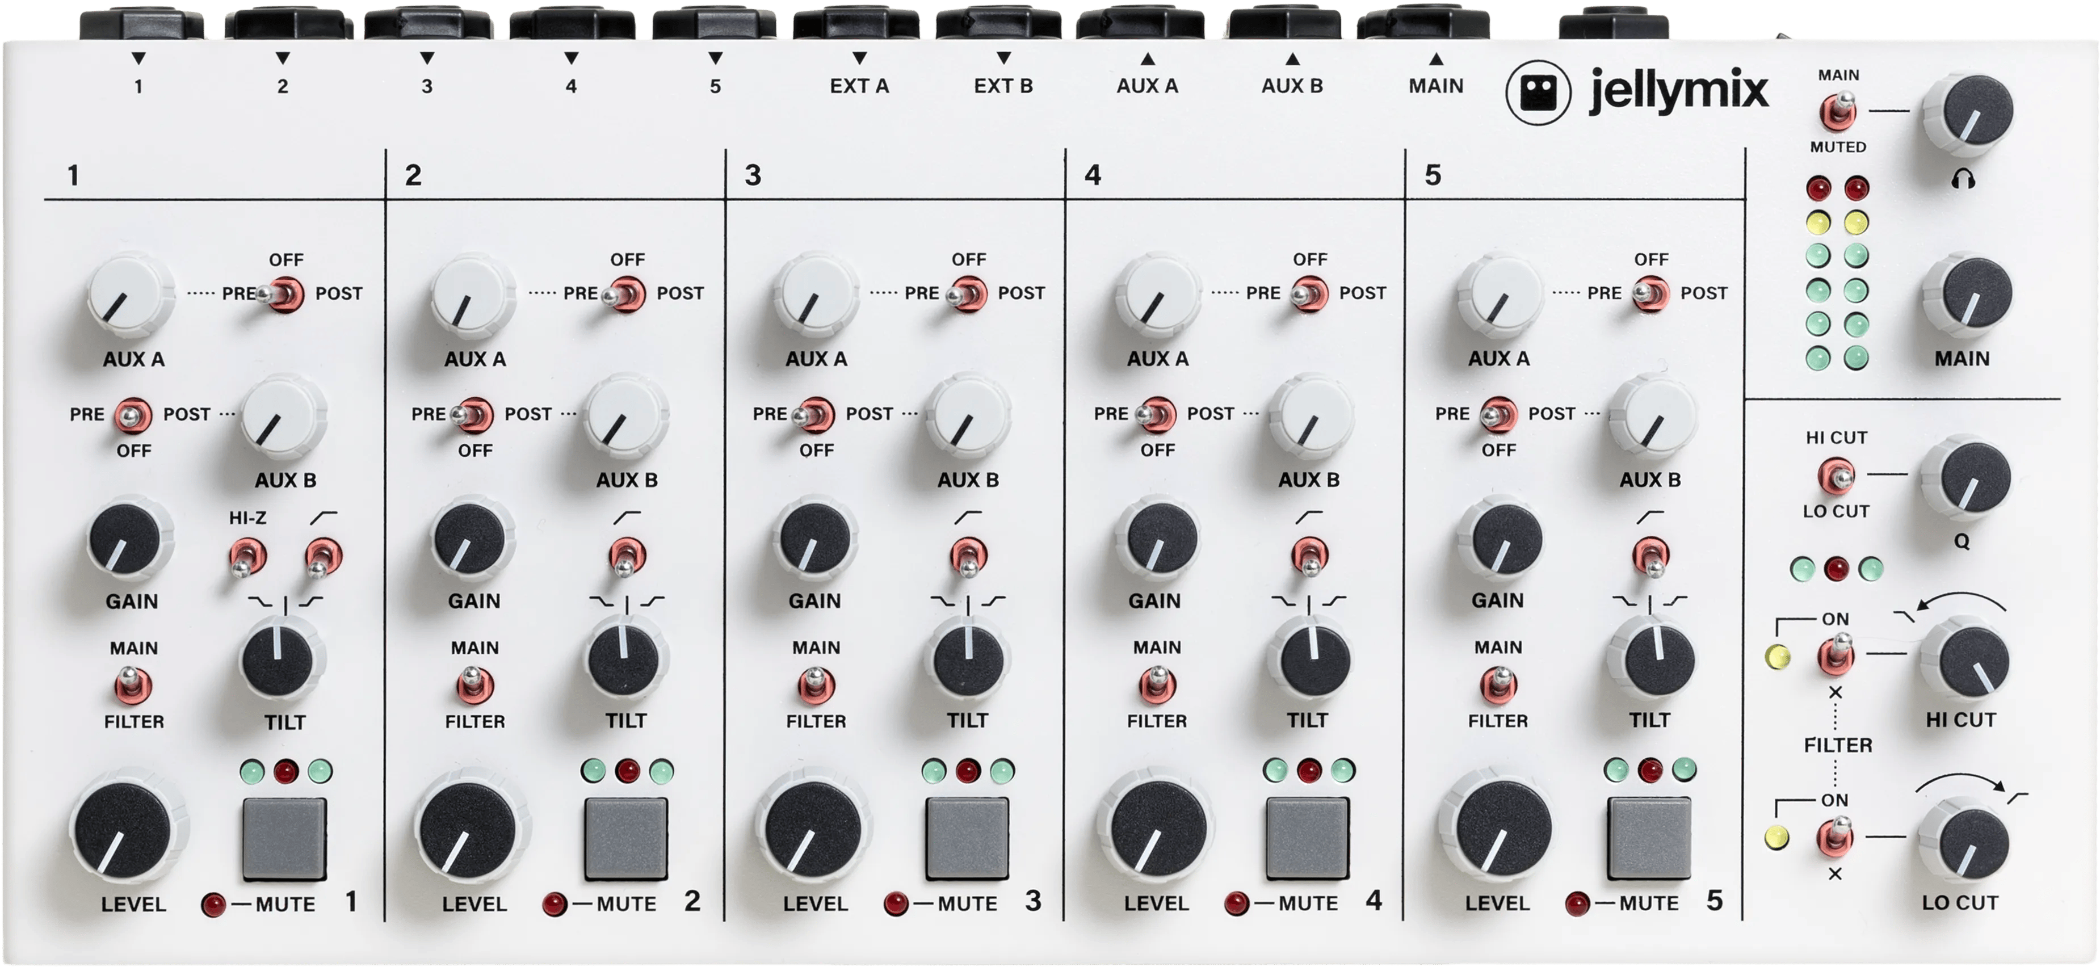
Task: Flip channel 5 MAIN/FILTER routing switch
Action: click(x=1498, y=684)
